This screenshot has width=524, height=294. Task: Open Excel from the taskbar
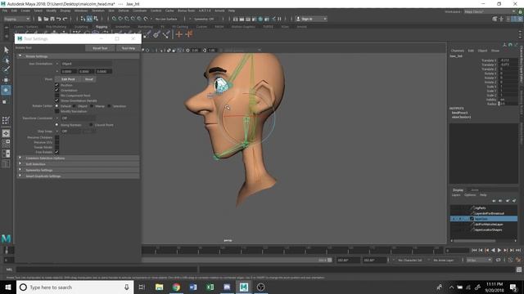pos(210,287)
